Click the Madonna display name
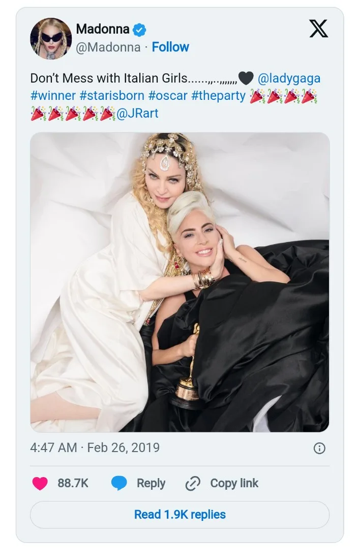The image size is (359, 554). (102, 30)
